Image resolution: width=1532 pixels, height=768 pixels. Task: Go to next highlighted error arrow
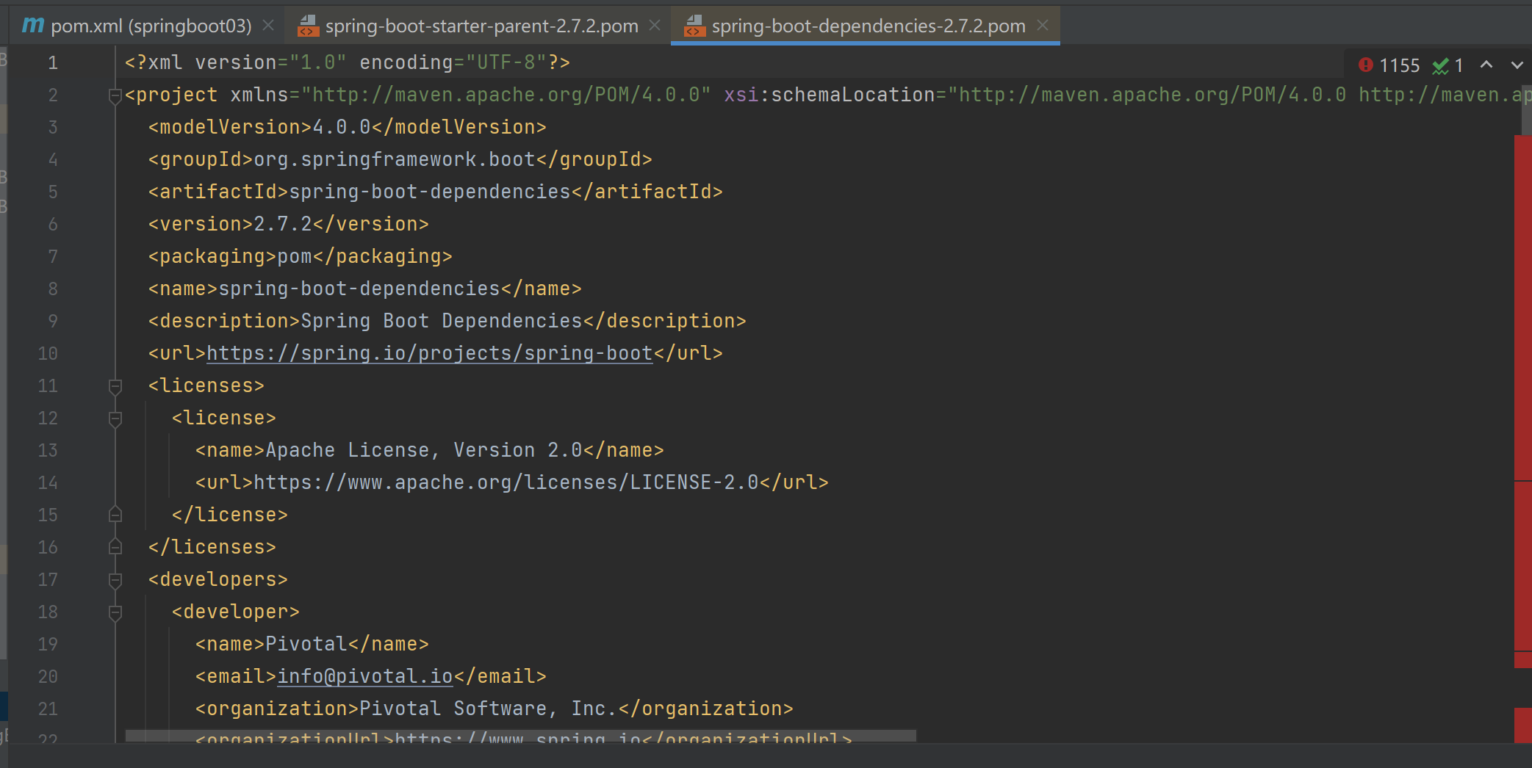coord(1517,65)
